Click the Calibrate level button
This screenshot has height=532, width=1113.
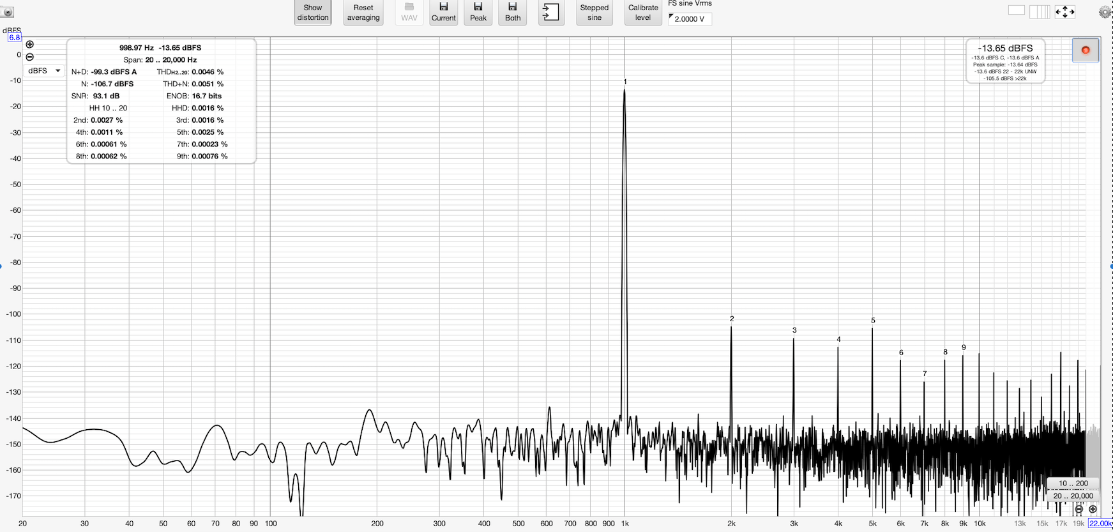[643, 12]
